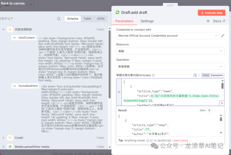Click the Draft:add draft WeChat node icon

point(118,13)
